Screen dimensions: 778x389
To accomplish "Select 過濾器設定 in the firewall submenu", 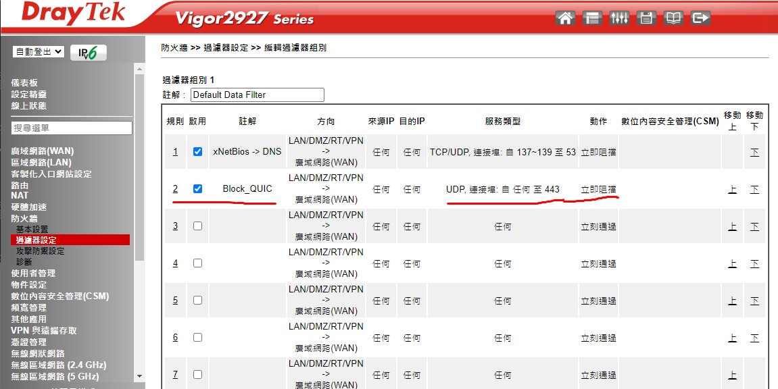I will (37, 240).
